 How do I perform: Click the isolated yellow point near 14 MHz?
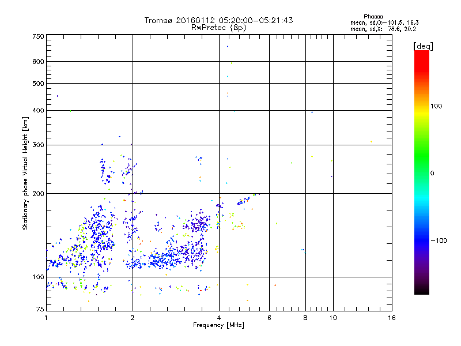click(371, 141)
